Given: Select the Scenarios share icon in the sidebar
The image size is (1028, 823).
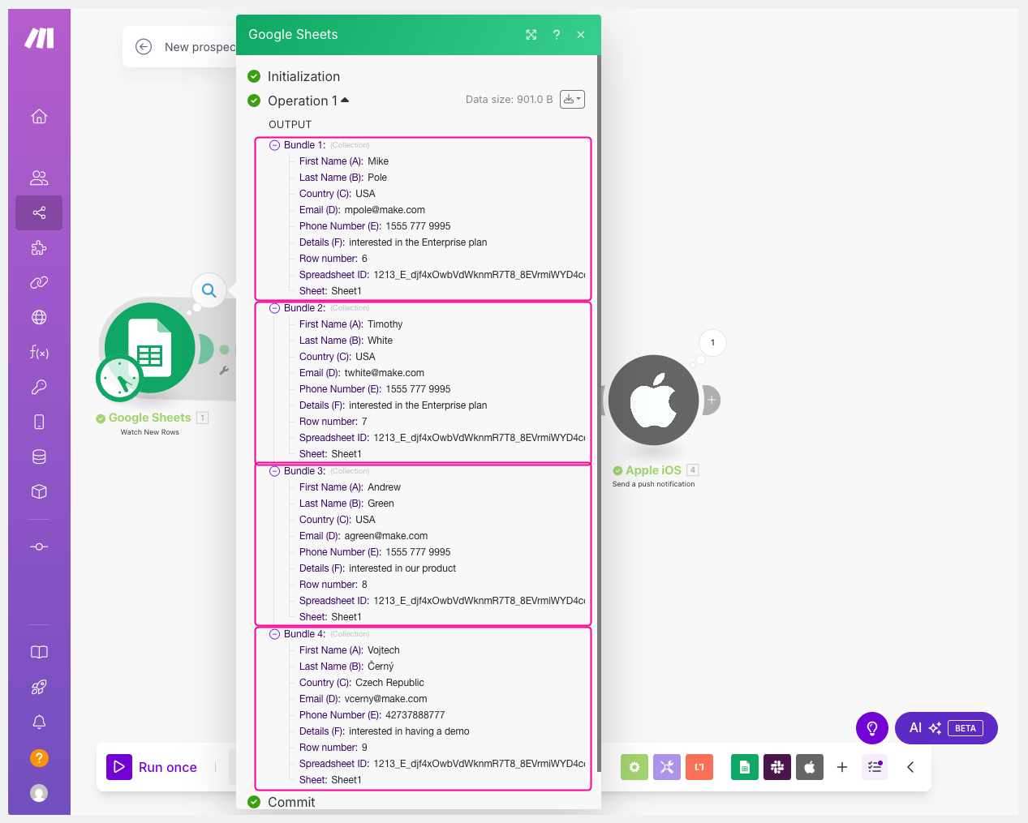Looking at the screenshot, I should (x=39, y=213).
